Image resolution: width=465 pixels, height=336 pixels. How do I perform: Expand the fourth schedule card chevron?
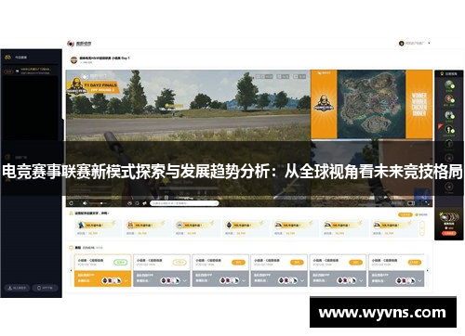point(302,280)
